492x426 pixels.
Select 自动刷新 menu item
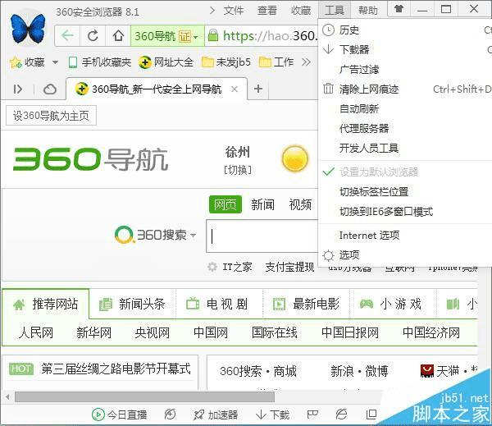tap(405, 108)
